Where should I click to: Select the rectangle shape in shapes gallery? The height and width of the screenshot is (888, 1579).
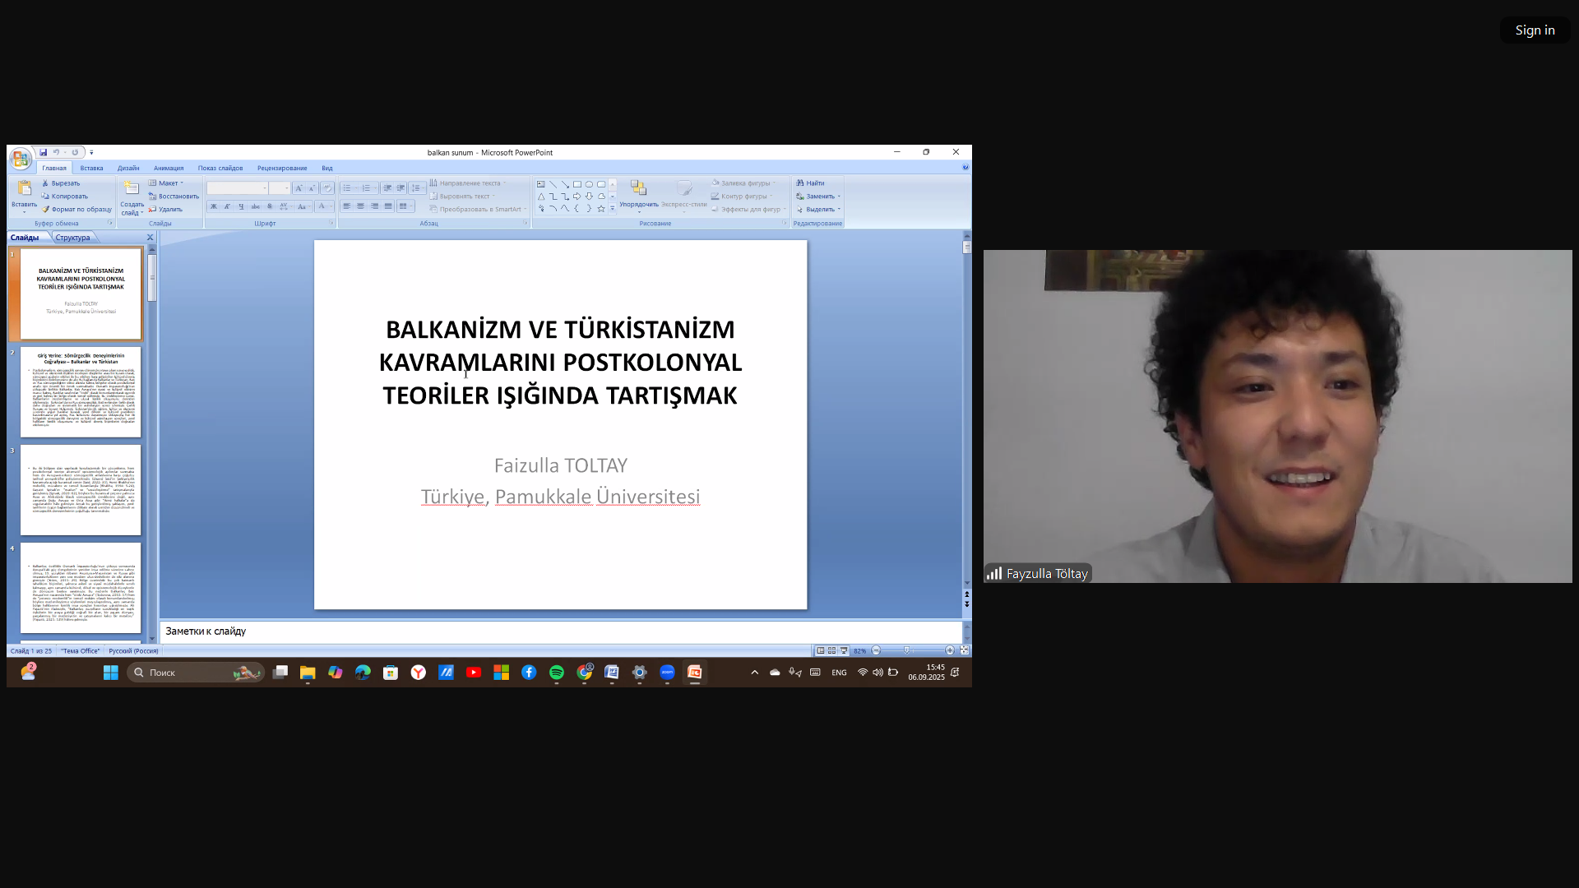click(577, 184)
